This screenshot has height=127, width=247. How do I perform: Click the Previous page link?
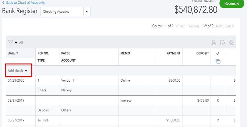coord(193,26)
